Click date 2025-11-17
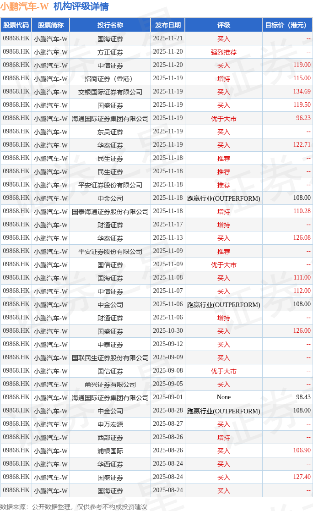 (x=168, y=225)
